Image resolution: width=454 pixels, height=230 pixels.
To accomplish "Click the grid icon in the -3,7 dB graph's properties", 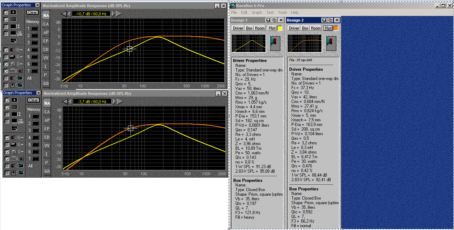I will pos(14,107).
